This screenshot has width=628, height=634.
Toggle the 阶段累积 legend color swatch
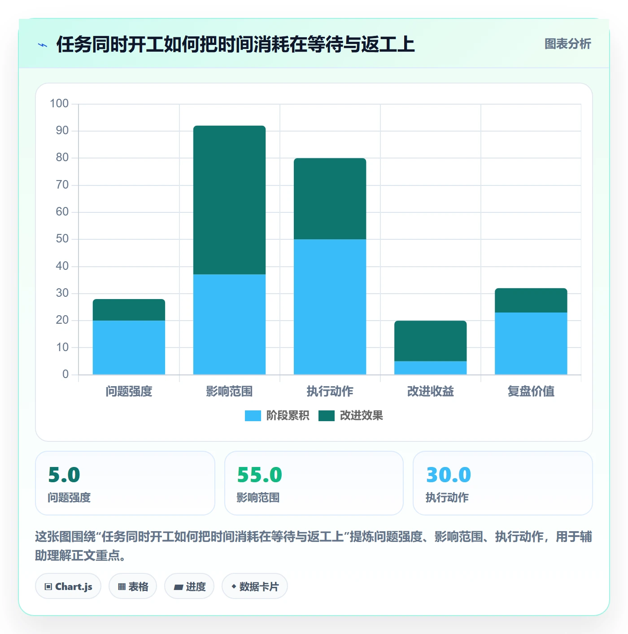pos(253,416)
